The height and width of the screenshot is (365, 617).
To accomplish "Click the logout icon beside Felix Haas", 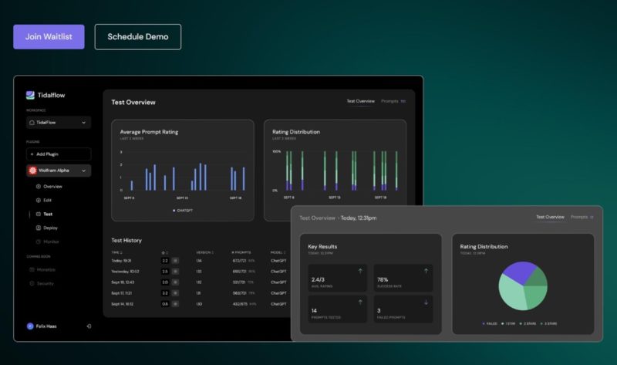I will pos(89,326).
